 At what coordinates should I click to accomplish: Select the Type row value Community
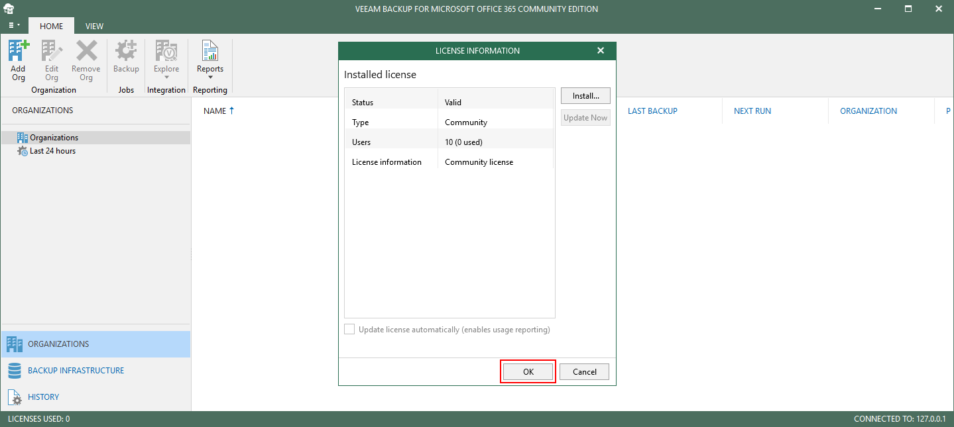466,122
